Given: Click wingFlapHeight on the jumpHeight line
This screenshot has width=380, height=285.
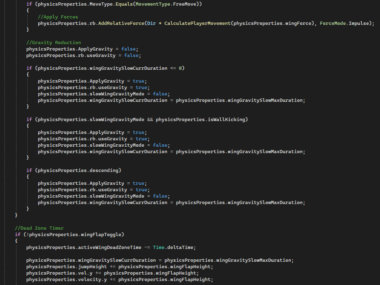Looking at the screenshot, I should click(190, 267).
